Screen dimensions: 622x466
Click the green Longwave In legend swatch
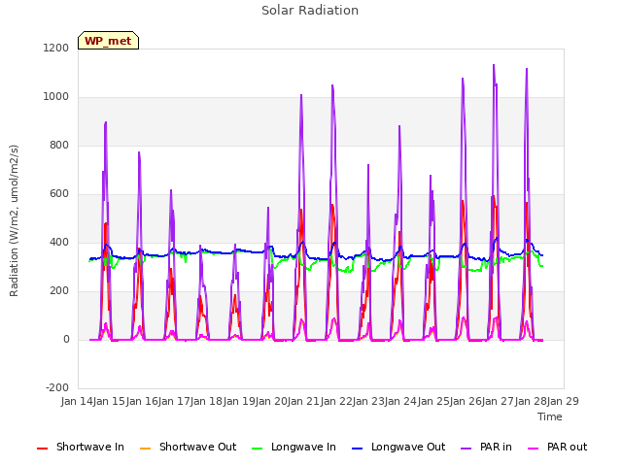[x=257, y=449]
